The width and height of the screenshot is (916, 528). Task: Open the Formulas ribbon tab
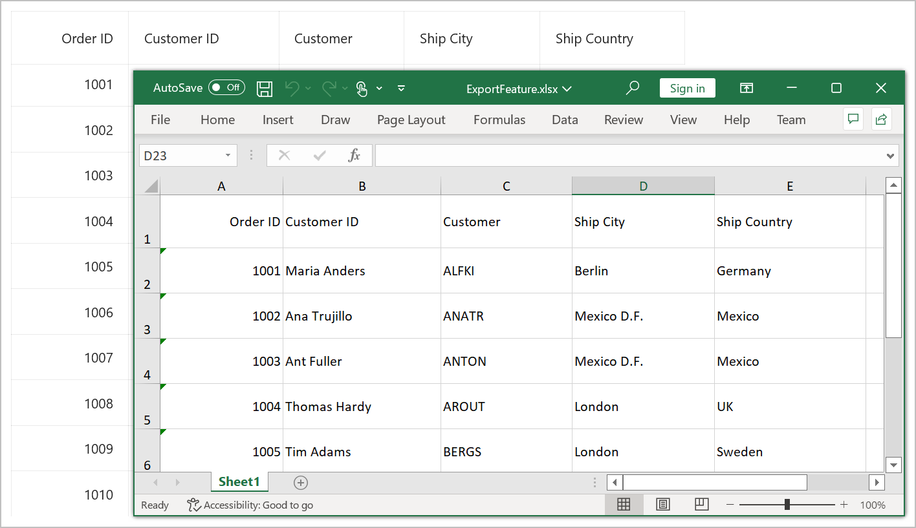pyautogui.click(x=499, y=120)
